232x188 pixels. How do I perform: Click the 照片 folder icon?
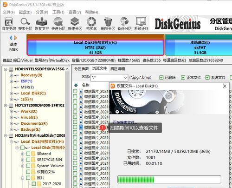[x=33, y=178]
